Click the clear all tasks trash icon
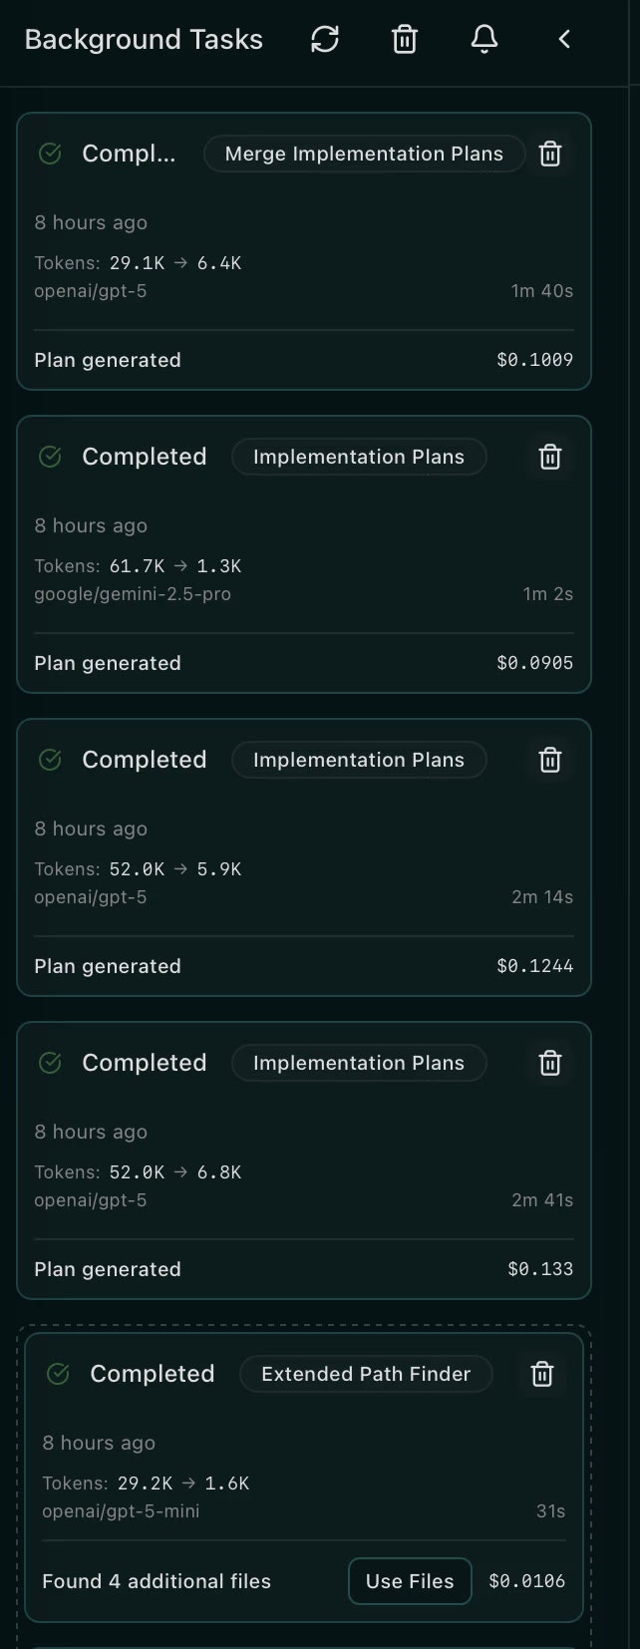Image resolution: width=640 pixels, height=1649 pixels. [x=405, y=39]
